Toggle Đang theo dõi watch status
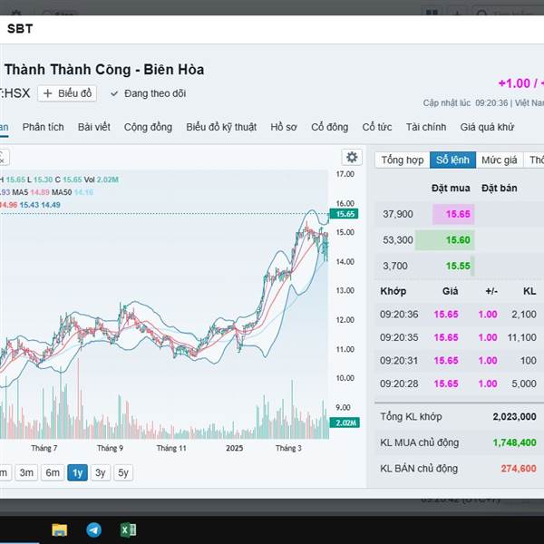Image resolution: width=544 pixels, height=544 pixels. coord(148,93)
